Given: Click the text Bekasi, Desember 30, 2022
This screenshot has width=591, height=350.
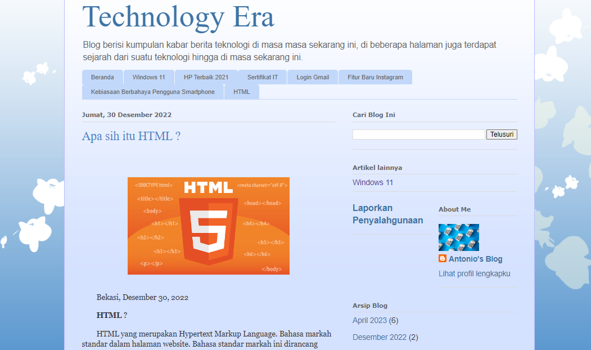Looking at the screenshot, I should (x=142, y=297).
